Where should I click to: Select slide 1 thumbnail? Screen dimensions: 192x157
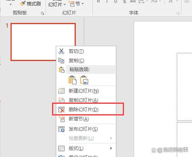click(43, 42)
